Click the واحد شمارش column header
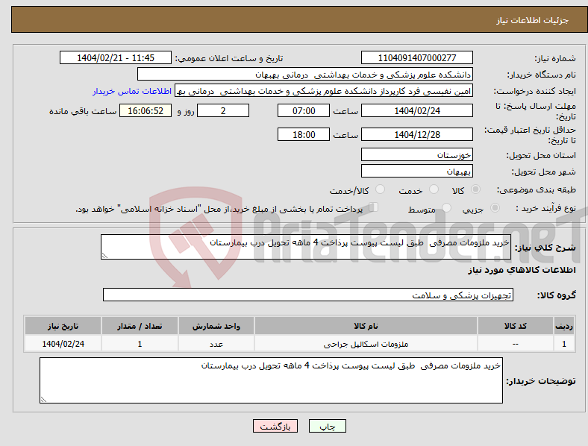Image resolution: width=588 pixels, height=446 pixels. pos(216,326)
